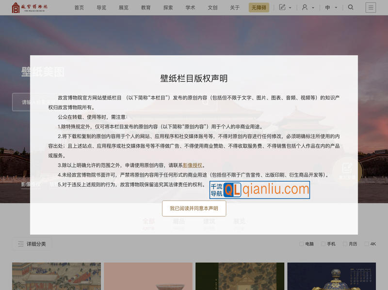Switch to the 展览 menu item
388x290 pixels.
[123, 7]
